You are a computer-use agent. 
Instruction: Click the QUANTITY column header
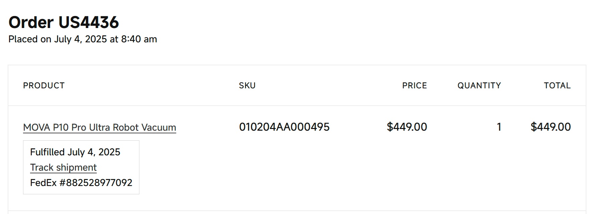pyautogui.click(x=479, y=86)
